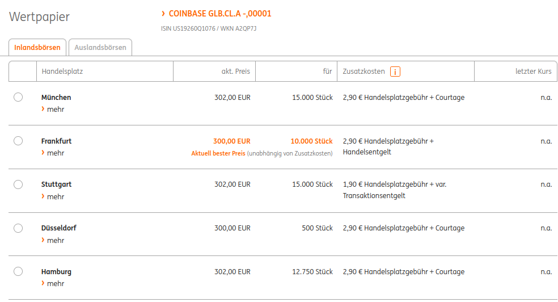Open the Inlandsbörsen tab

[37, 48]
